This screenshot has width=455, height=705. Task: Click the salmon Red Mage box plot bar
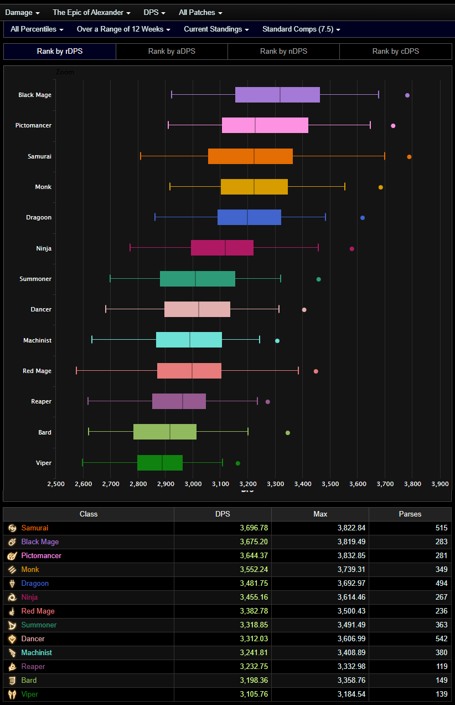pyautogui.click(x=189, y=371)
